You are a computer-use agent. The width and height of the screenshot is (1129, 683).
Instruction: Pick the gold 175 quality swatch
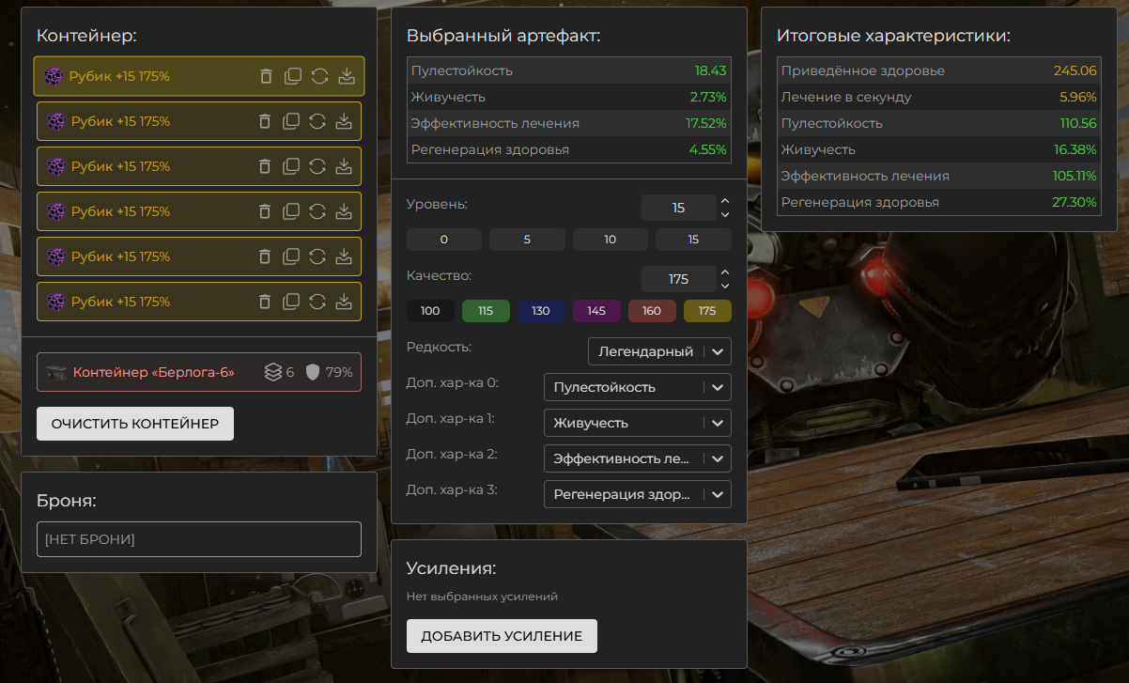(x=707, y=311)
